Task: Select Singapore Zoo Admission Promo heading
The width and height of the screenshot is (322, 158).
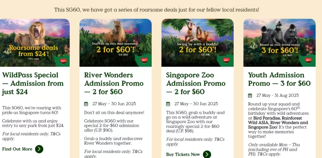Action: pyautogui.click(x=196, y=84)
